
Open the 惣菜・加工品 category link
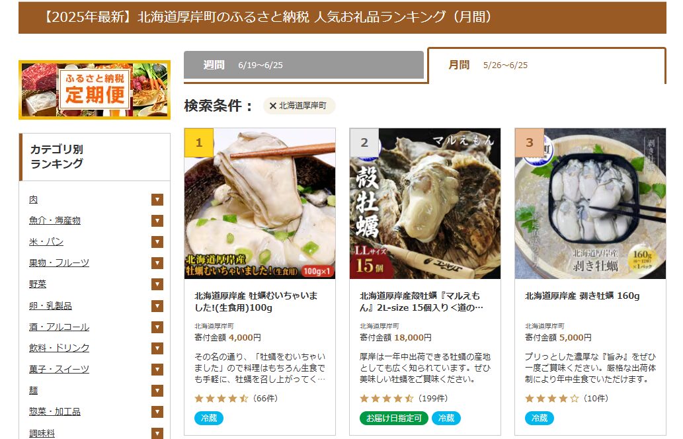(x=55, y=411)
